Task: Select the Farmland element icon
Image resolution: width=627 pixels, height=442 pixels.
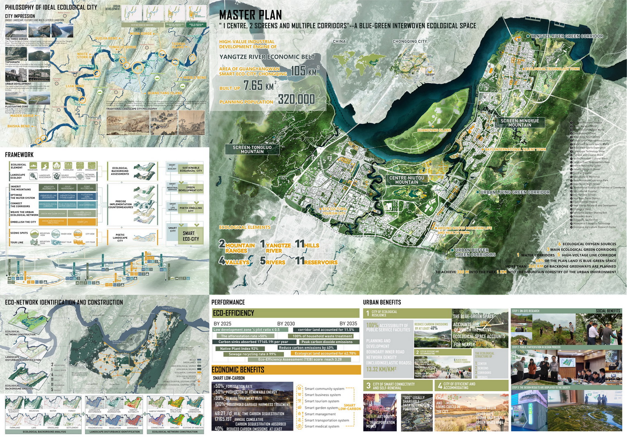Action: (x=68, y=165)
